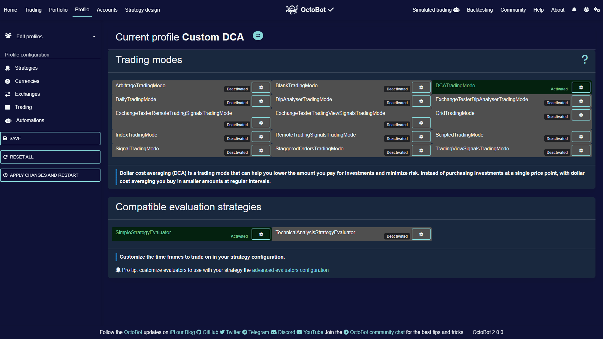Open the Backtesting page
Viewport: 603px width, 339px height.
coord(480,10)
